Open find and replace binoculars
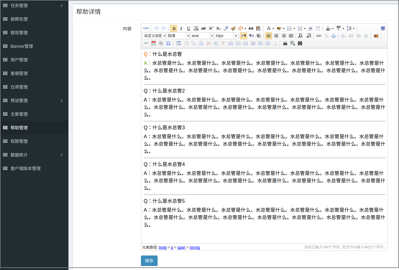399x270 pixels. (x=300, y=43)
